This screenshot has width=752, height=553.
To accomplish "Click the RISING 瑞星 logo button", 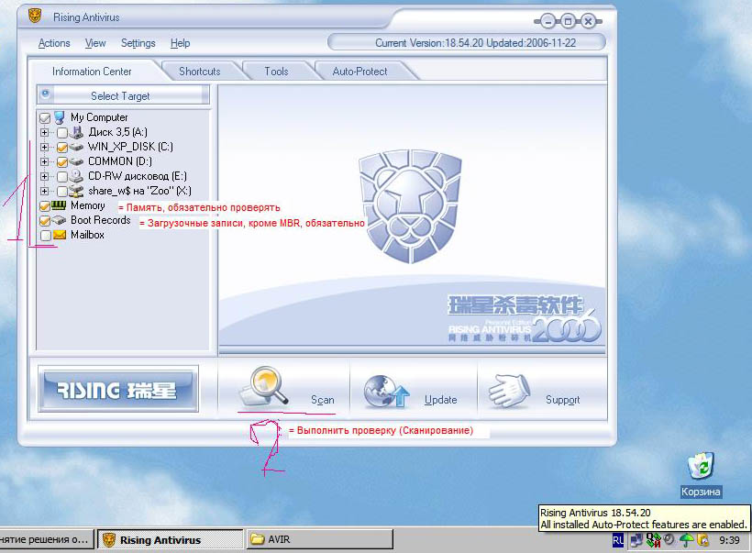I will click(x=118, y=389).
